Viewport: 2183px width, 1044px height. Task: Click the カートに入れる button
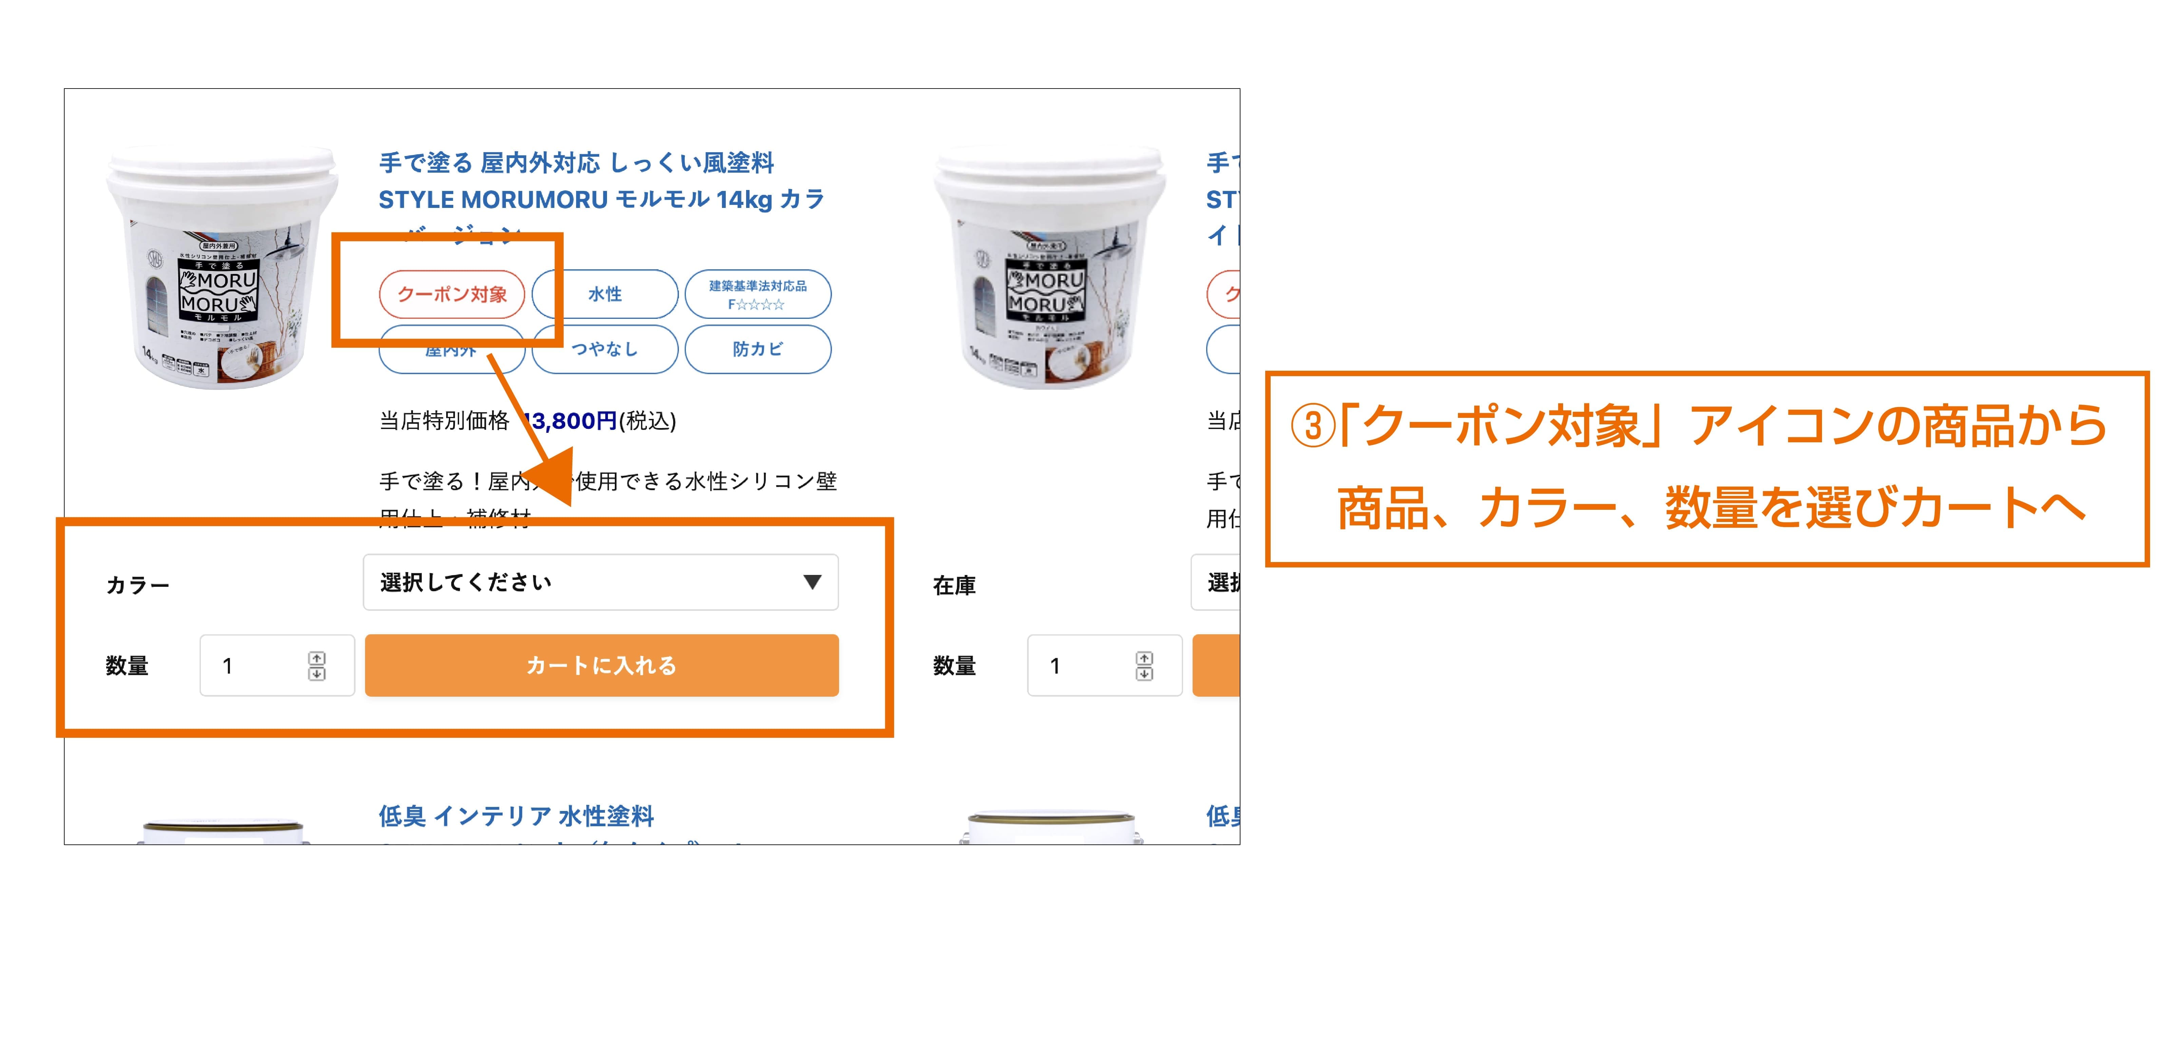pyautogui.click(x=602, y=665)
